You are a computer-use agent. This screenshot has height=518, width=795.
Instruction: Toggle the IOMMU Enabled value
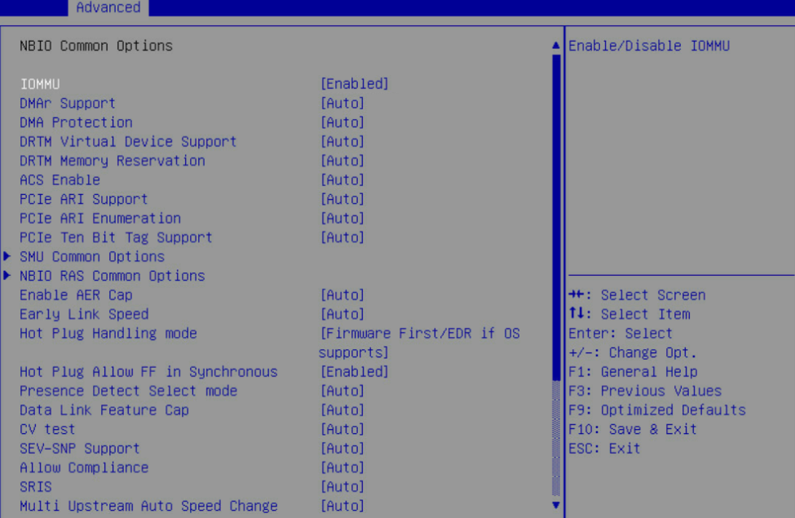pyautogui.click(x=354, y=84)
